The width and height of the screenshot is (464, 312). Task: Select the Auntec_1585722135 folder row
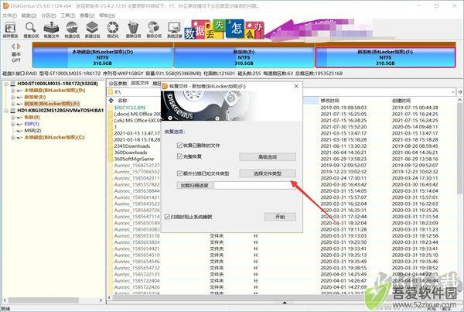137,274
